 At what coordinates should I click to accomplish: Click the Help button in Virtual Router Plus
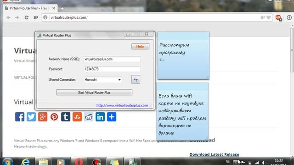click(x=140, y=46)
